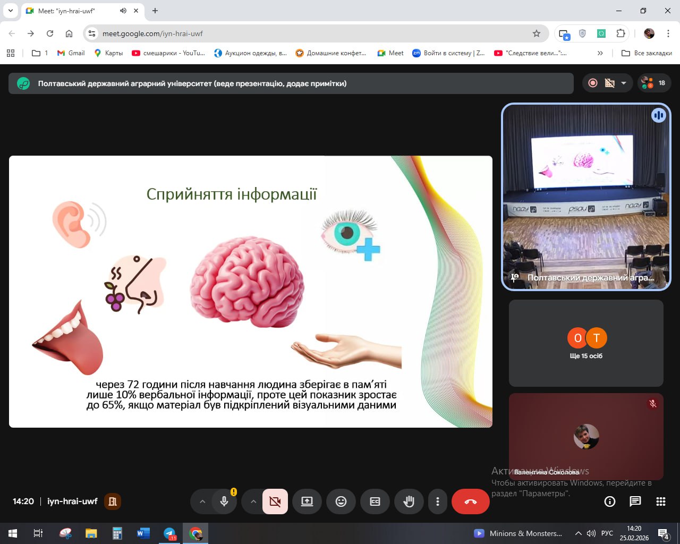
Task: Open the in-call chat panel
Action: coord(635,501)
